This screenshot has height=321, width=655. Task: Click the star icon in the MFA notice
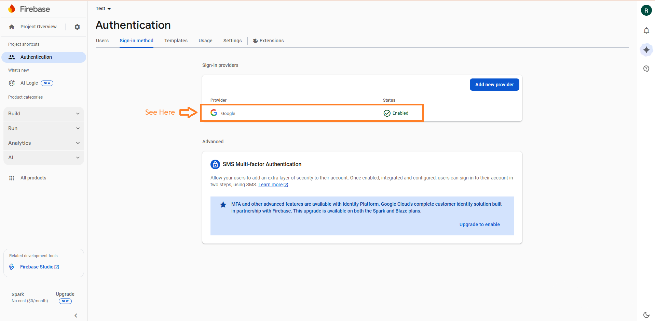tap(223, 205)
